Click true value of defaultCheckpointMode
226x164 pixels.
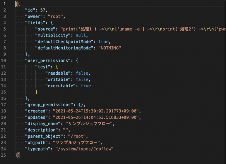[104, 42]
